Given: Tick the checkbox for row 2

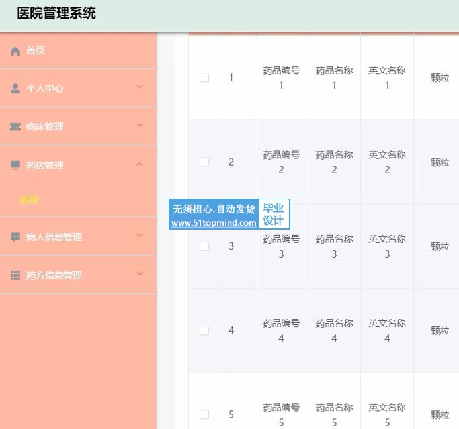Looking at the screenshot, I should (x=204, y=162).
